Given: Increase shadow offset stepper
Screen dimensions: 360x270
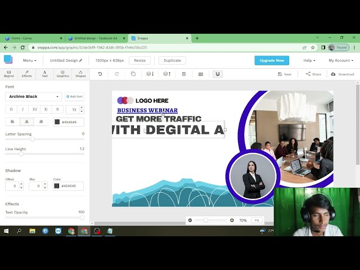Looking at the screenshot, I should (21, 184).
